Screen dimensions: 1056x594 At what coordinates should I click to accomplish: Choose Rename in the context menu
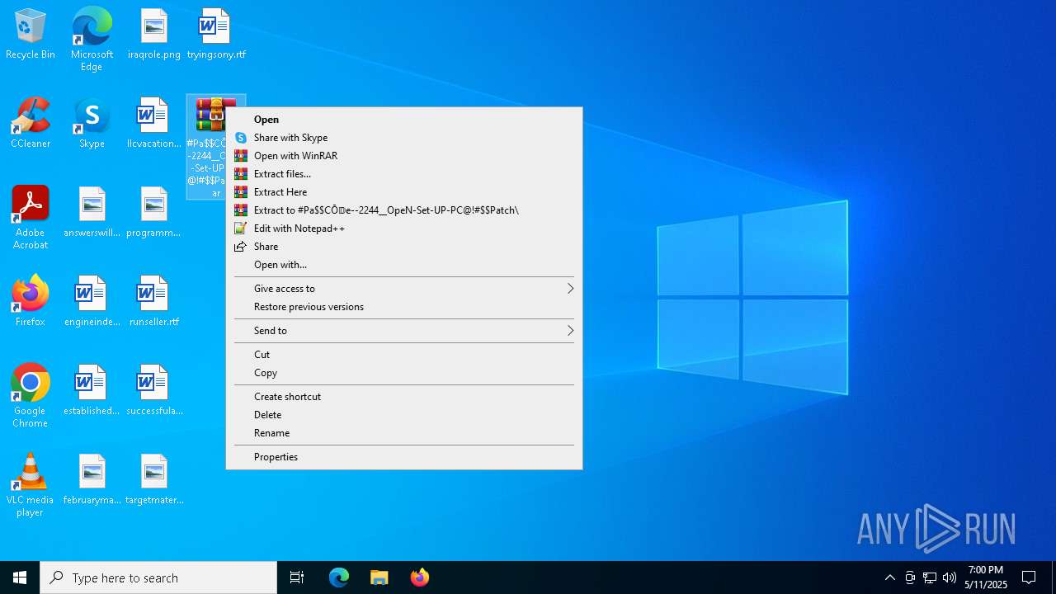click(x=404, y=433)
